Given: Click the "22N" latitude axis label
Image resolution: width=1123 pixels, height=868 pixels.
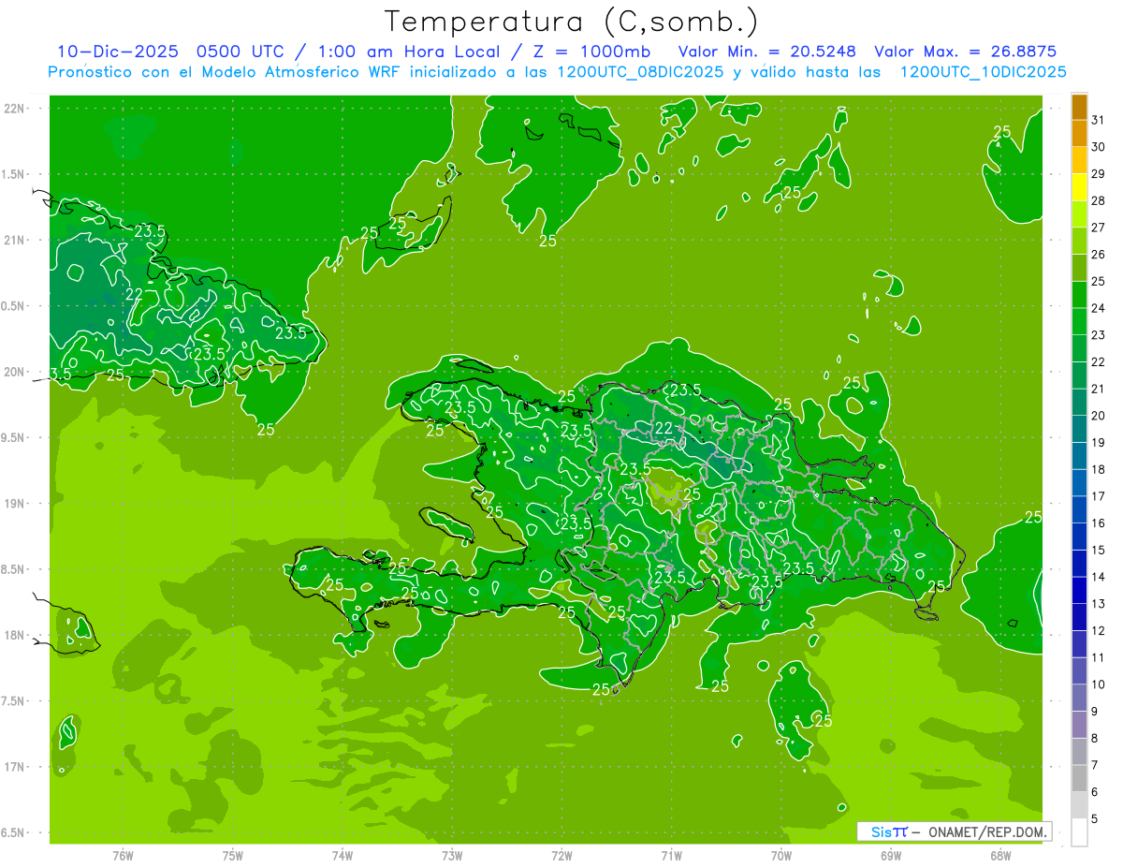Looking at the screenshot, I should (x=15, y=109).
